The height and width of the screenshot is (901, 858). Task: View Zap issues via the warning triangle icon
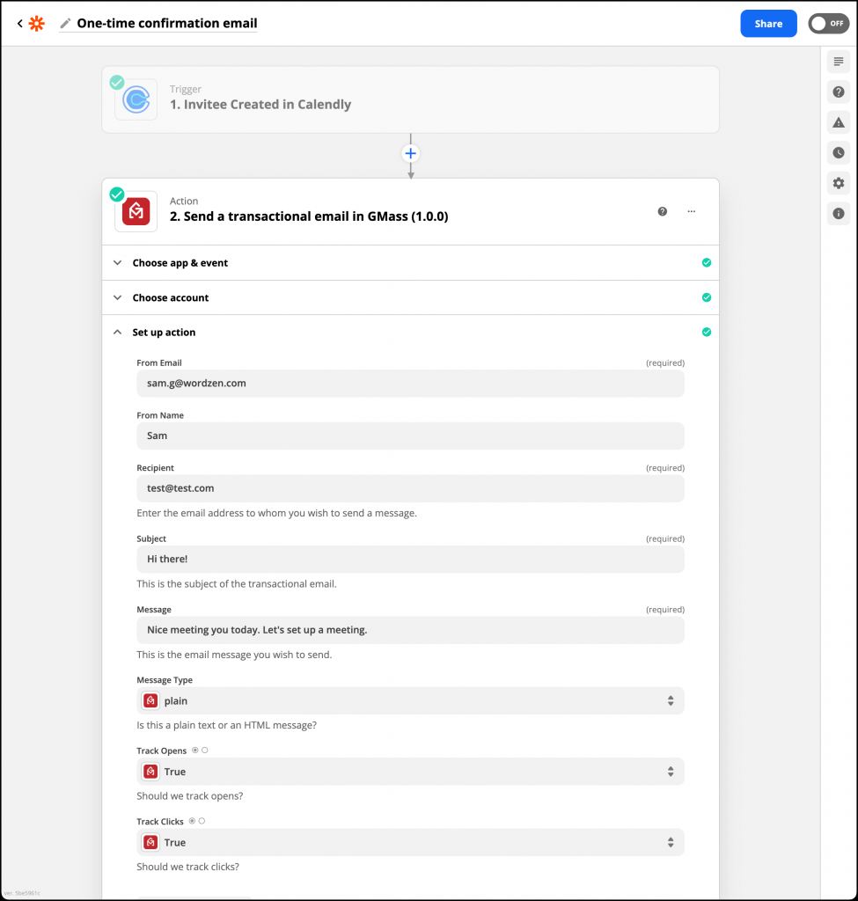click(x=838, y=122)
